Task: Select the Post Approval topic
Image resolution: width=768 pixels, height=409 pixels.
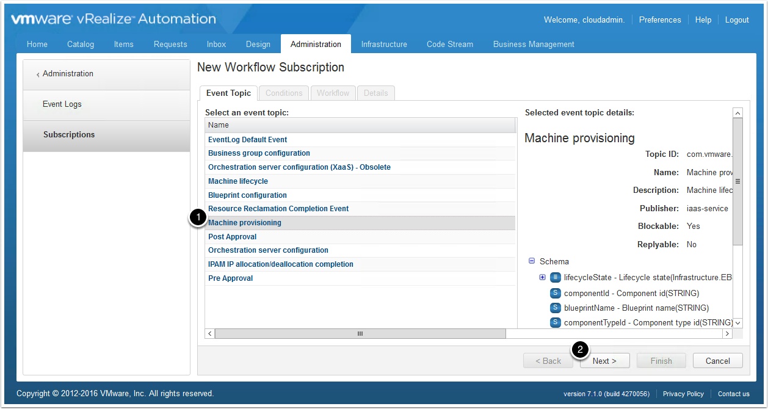Action: [360, 237]
